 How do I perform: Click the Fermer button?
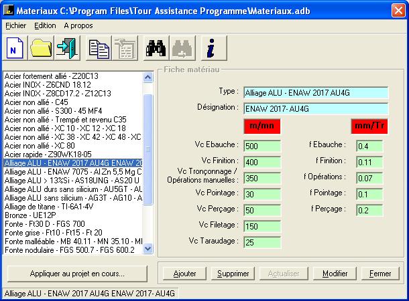pyautogui.click(x=380, y=274)
